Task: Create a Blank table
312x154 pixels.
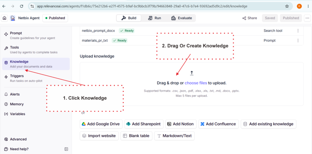Action: pyautogui.click(x=136, y=136)
